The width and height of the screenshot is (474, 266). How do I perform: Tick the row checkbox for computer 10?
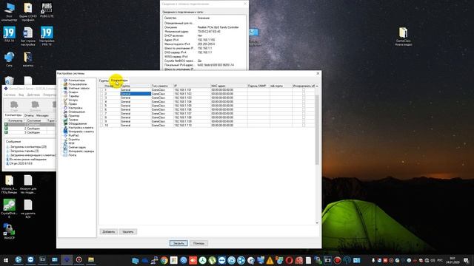pos(101,125)
